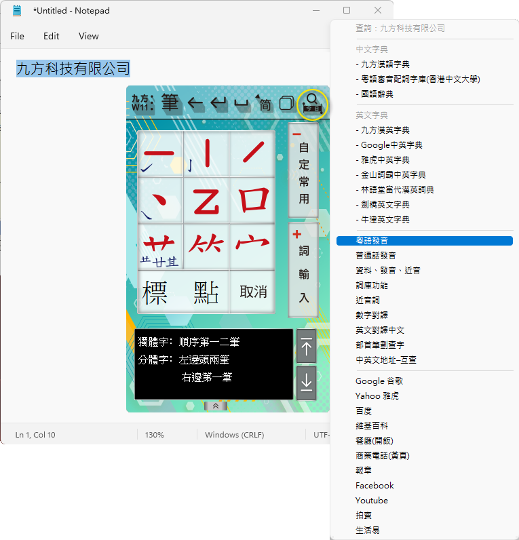Click the backspace left-arrow icon
519x540 pixels.
(x=195, y=103)
